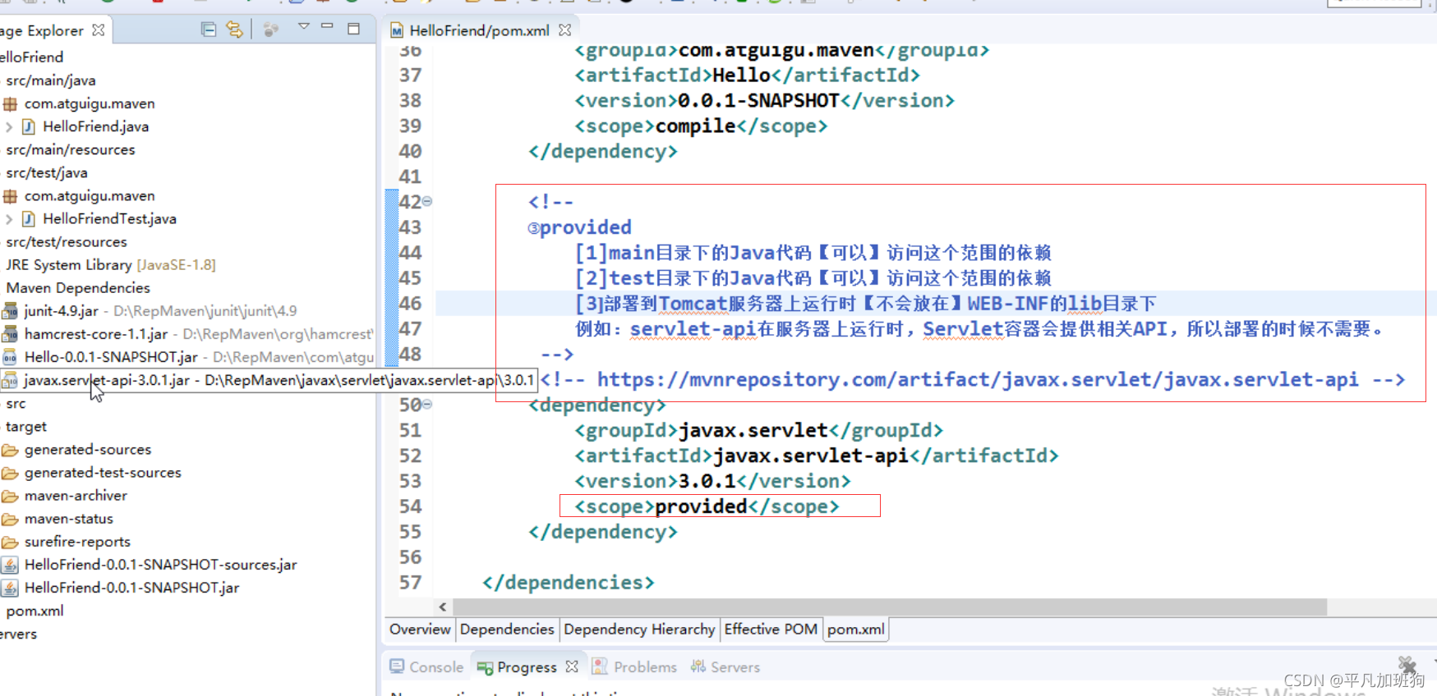Select src/test/java source folder
The width and height of the screenshot is (1437, 696).
(47, 172)
